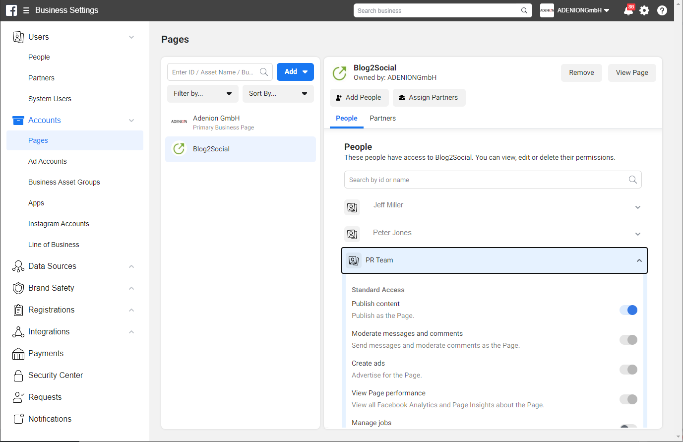Click the ADENION account logo thumbnail

pos(547,10)
